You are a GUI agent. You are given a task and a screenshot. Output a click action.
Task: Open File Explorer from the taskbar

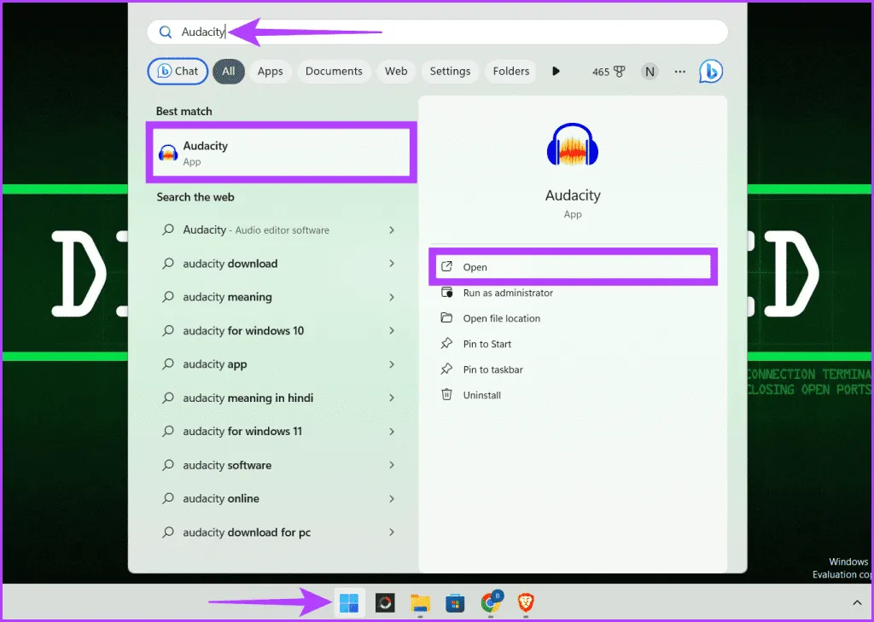(420, 603)
